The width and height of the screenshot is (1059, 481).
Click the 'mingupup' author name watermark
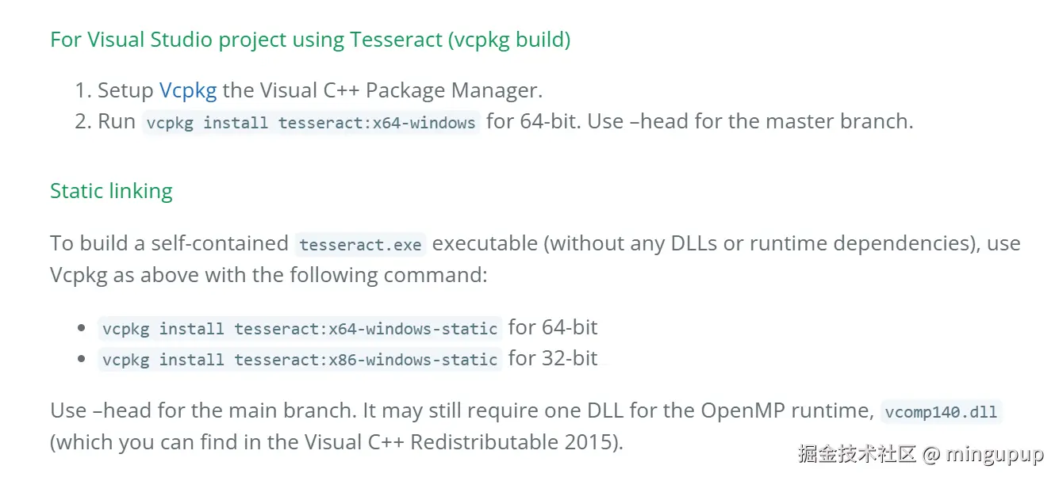click(996, 455)
